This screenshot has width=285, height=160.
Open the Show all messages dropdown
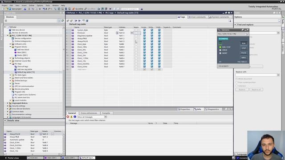[x=106, y=117]
